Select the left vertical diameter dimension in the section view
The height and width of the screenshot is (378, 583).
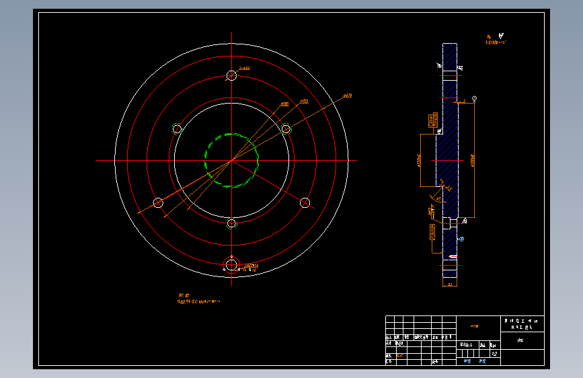[x=419, y=160]
